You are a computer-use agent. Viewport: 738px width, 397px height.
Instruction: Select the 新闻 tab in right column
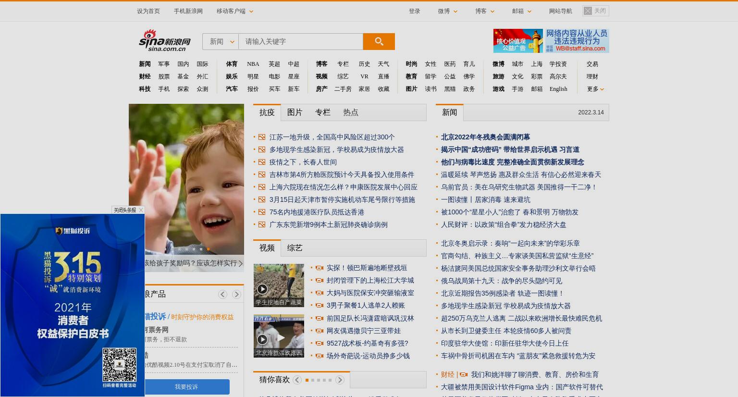pyautogui.click(x=450, y=112)
